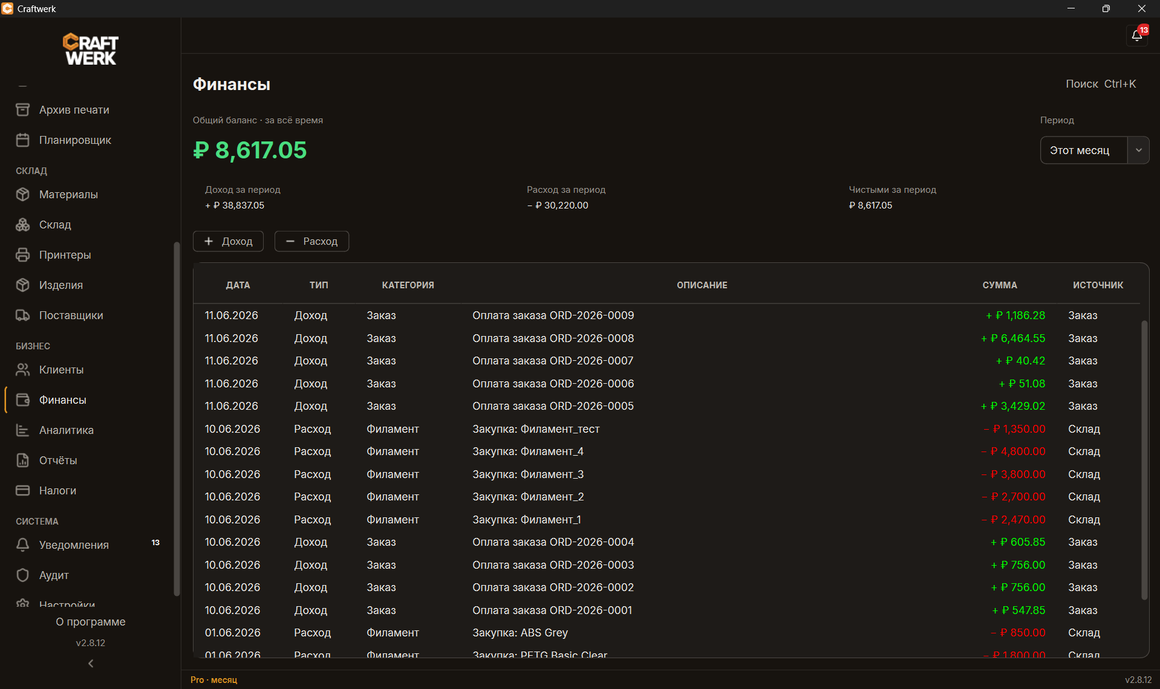The image size is (1160, 689).
Task: Click the Материалы box icon
Action: 22,194
